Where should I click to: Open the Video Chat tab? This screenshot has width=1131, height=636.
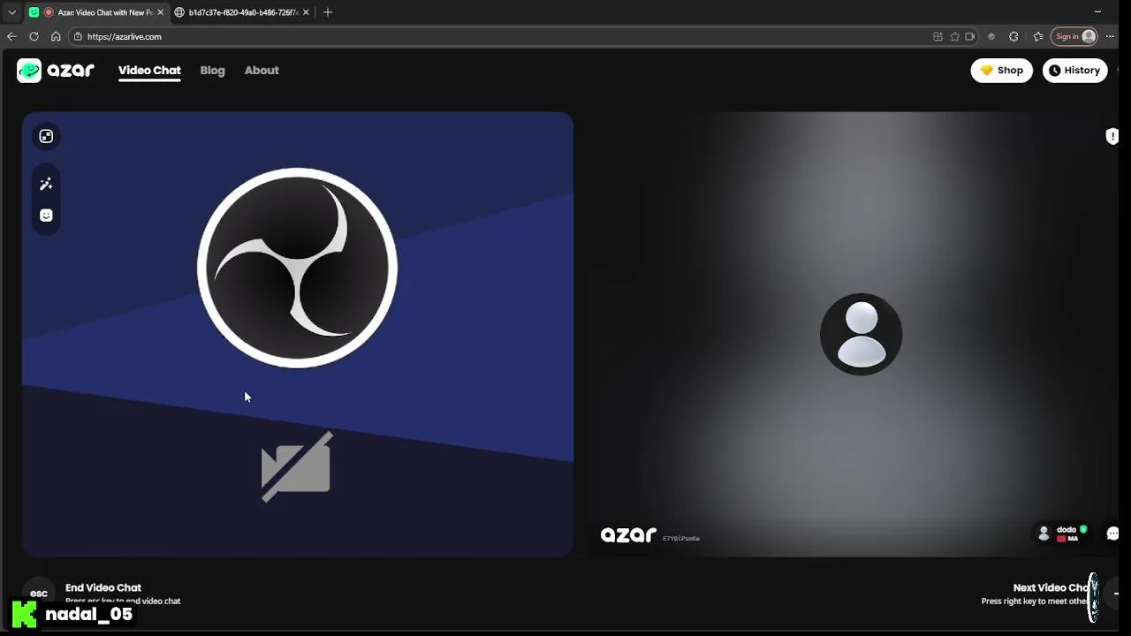(149, 71)
